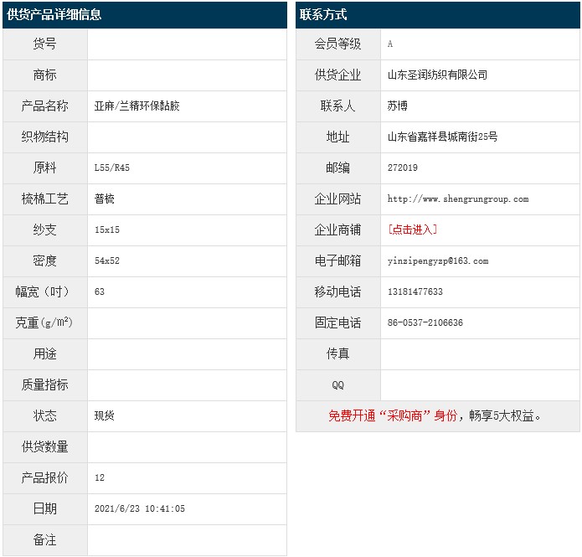Click the postal code 272019
Viewport: 582px width, 557px height.
(x=403, y=168)
